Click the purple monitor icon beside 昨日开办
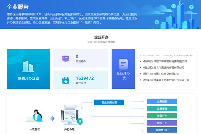The height and width of the screenshot is (134, 201). (66, 59)
